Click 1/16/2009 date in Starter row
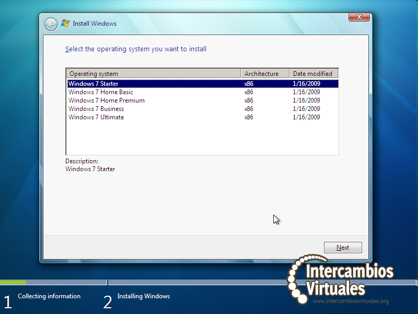 pyautogui.click(x=306, y=84)
